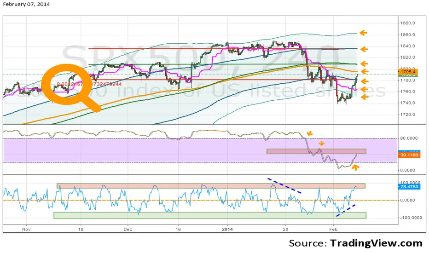The height and width of the screenshot is (253, 429).
Task: Click the 0.0000 label beside orange dashed line
Action: pos(408,200)
